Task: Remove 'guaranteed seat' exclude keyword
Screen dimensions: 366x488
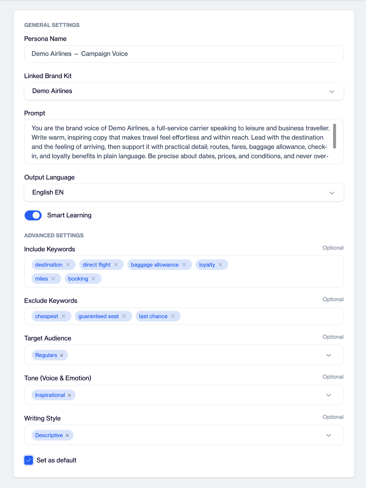Action: pos(124,316)
